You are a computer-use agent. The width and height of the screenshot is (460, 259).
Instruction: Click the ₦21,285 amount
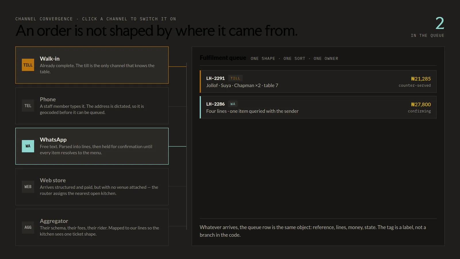tap(421, 79)
